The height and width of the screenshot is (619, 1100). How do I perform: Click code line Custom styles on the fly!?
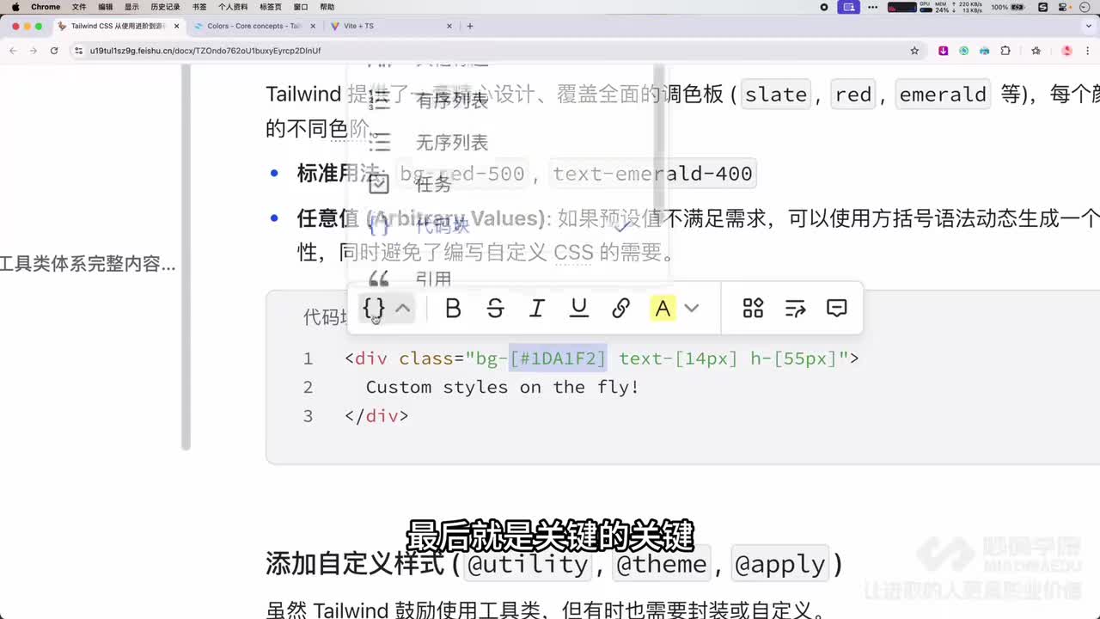click(x=503, y=387)
